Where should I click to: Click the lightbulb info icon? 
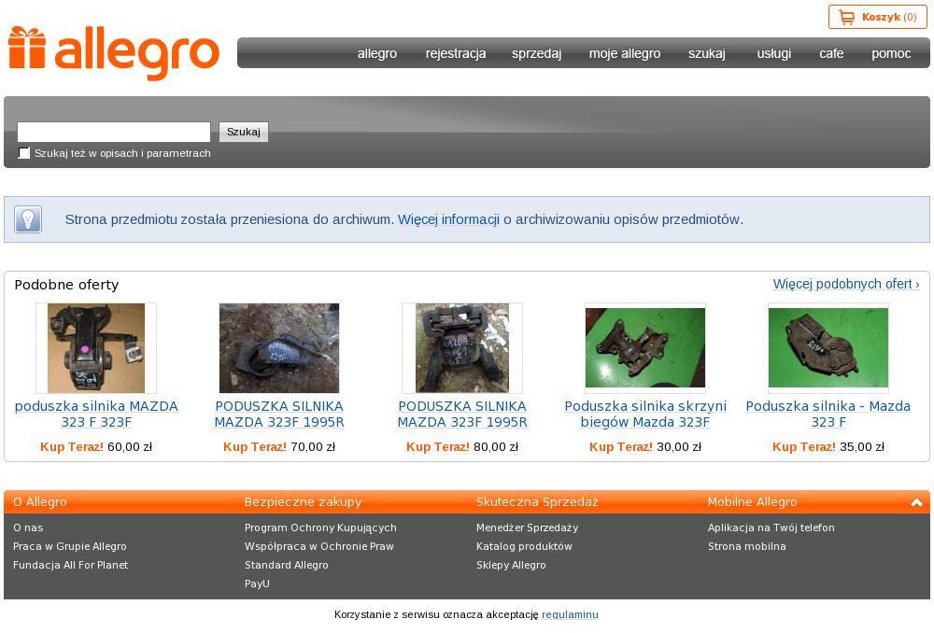(28, 219)
